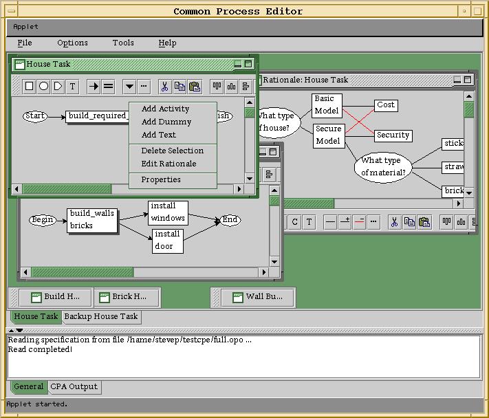Select the red line tool in Rationale toolbar

click(359, 222)
